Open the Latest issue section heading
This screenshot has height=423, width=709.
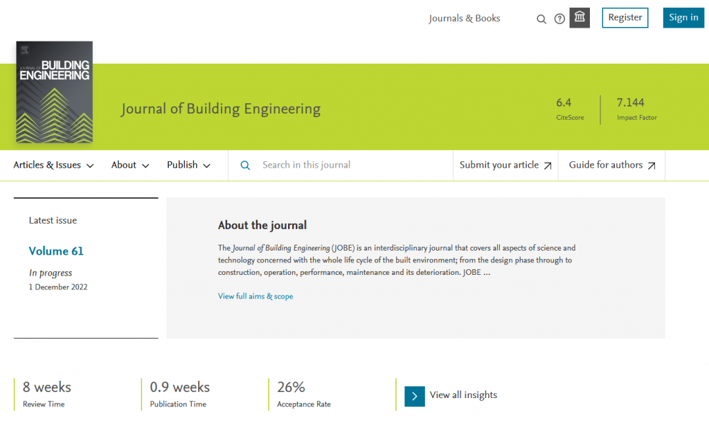coord(53,220)
